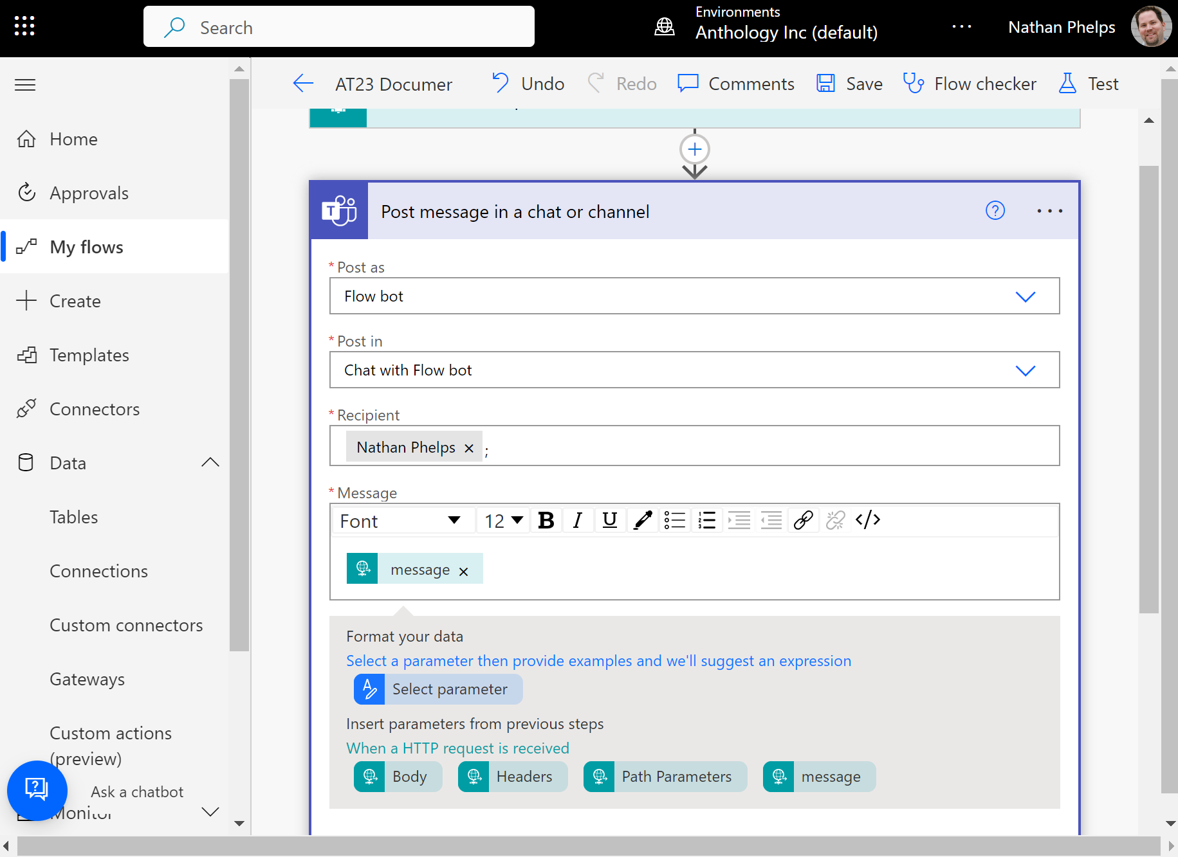The height and width of the screenshot is (857, 1178).
Task: Increase indent in message editor
Action: point(739,520)
